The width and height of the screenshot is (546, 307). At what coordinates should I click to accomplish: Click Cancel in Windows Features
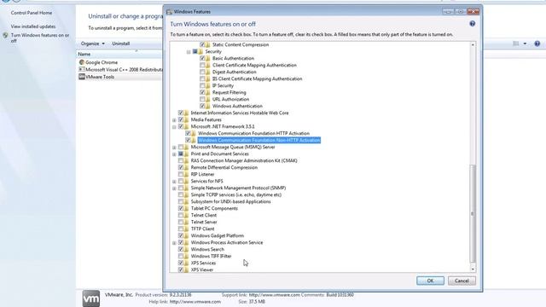462,281
